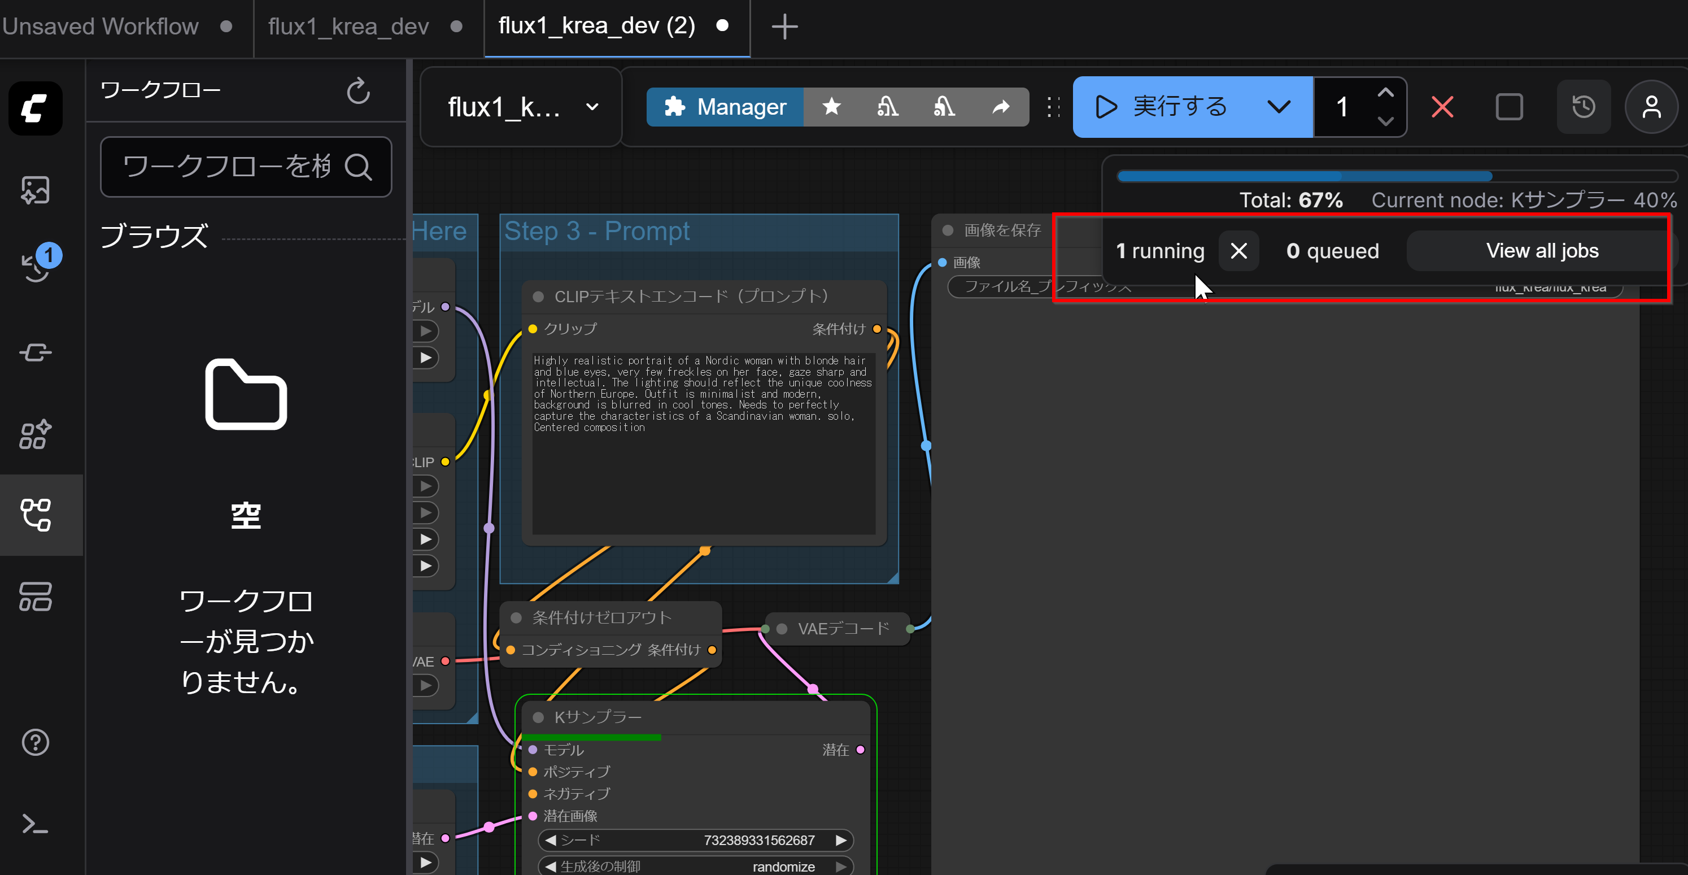Open the console terminal icon
This screenshot has height=875, width=1688.
pos(36,824)
